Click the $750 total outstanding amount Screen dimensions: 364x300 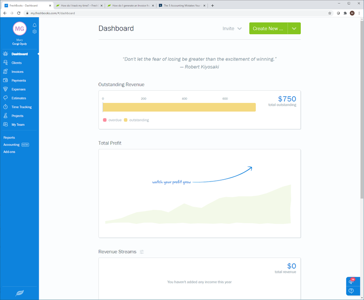[x=287, y=99]
